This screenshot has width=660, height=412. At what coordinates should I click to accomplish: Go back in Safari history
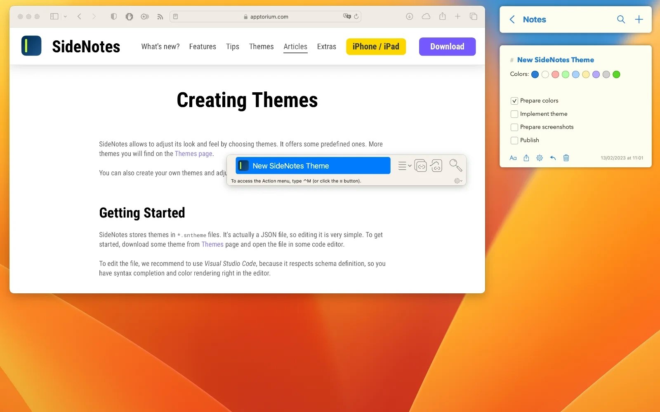pos(79,16)
